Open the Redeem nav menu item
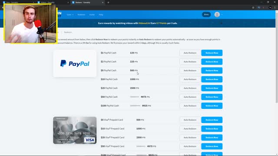The height and width of the screenshot is (156, 278). [x=81, y=15]
